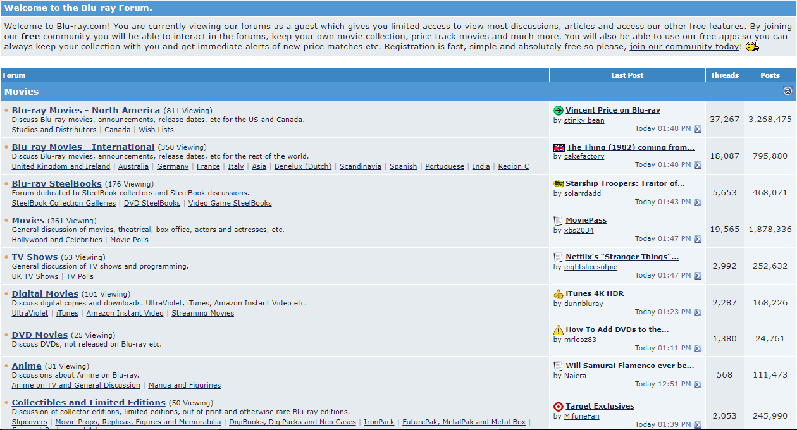797x430 pixels.
Task: Click the green arrow icon beside Vincent Price thread
Action: [x=558, y=111]
